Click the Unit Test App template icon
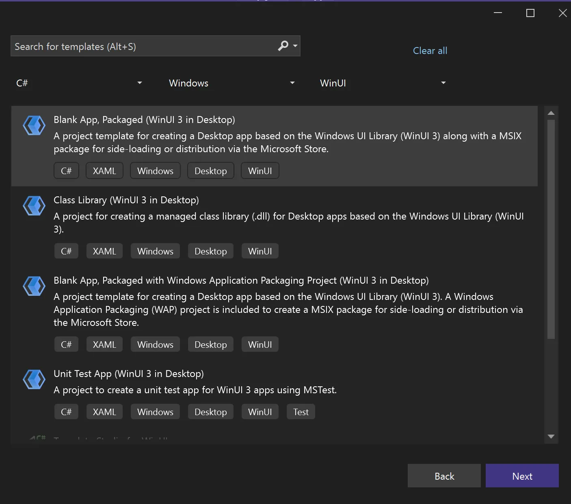Screen dimensions: 571x504 pyautogui.click(x=34, y=379)
